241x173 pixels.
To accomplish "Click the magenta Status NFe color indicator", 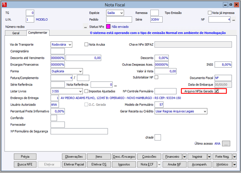I will 108,27.
